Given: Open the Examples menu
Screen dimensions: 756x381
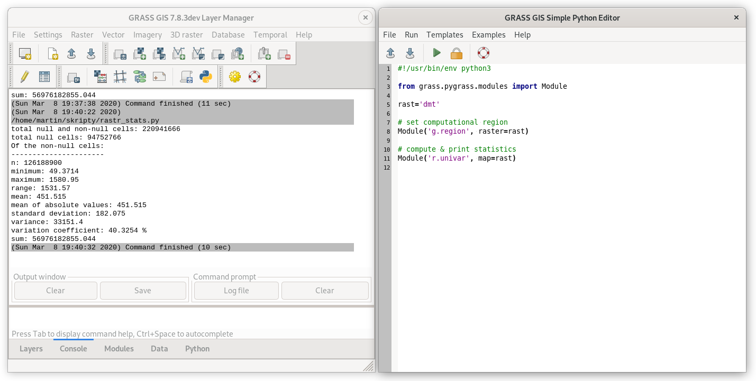Looking at the screenshot, I should click(489, 34).
